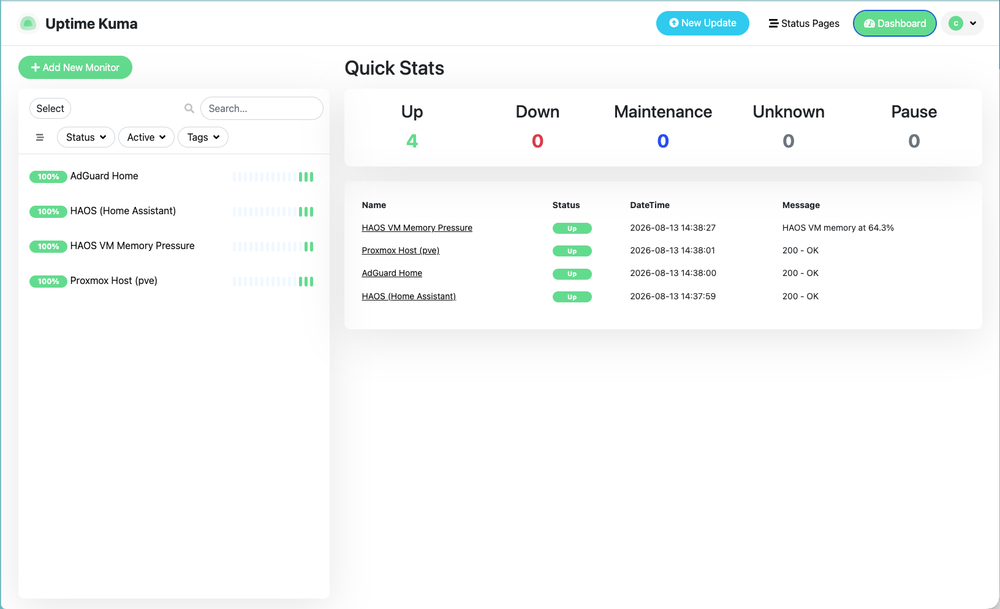1000x609 pixels.
Task: Open HAOS VM Memory Pressure table link
Action: click(x=417, y=228)
